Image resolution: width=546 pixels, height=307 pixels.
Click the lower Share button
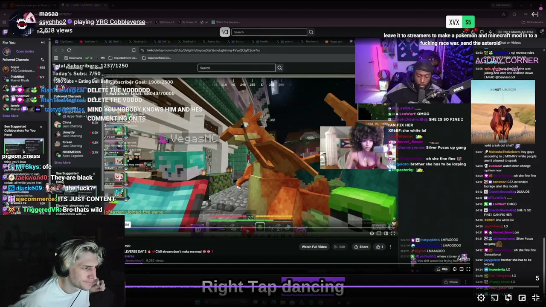[451, 282]
